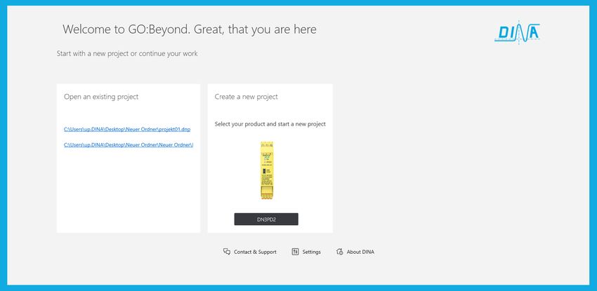Click the 'Welcome to GO:Beyond' title
The width and height of the screenshot is (597, 291).
pos(190,29)
